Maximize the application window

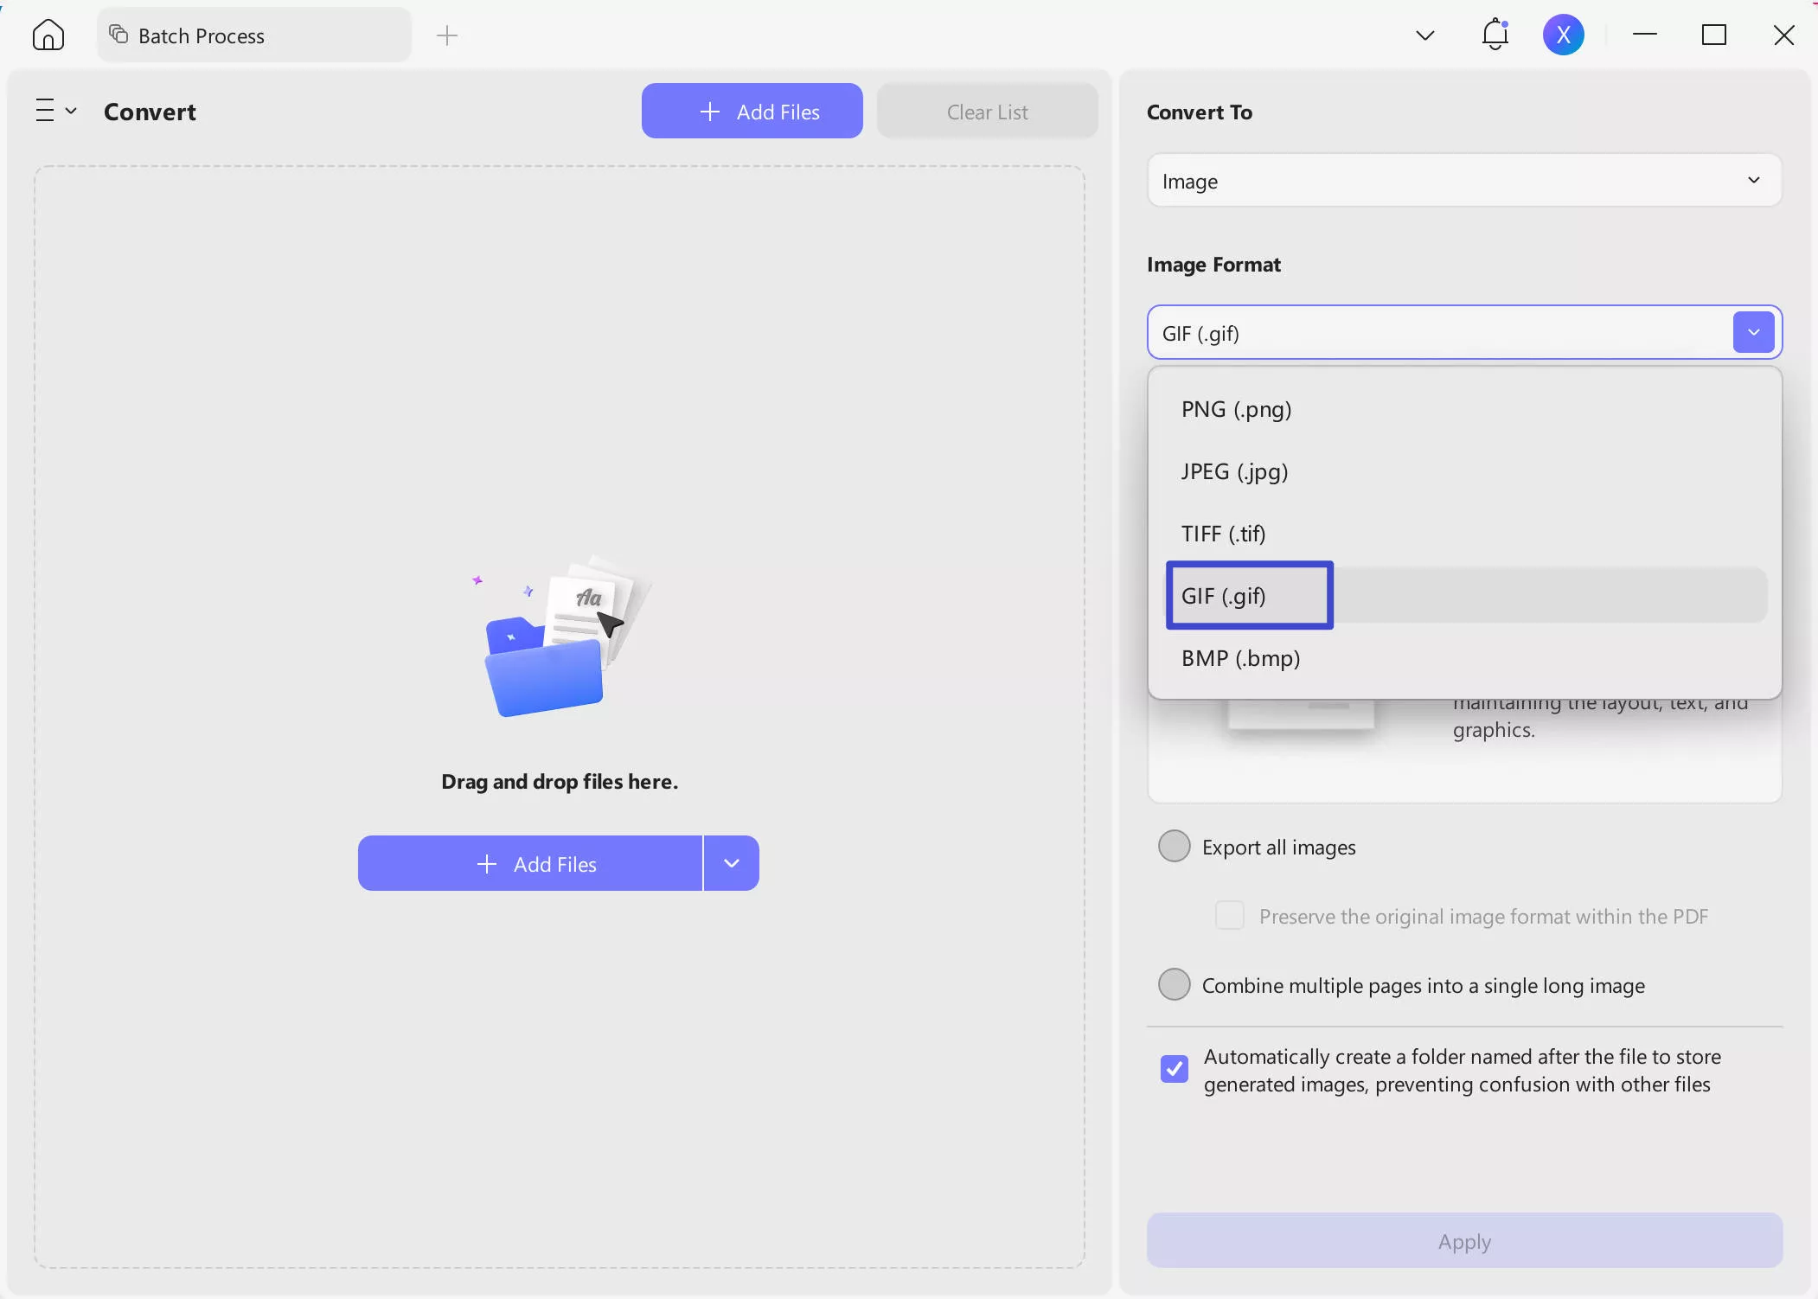[1713, 35]
